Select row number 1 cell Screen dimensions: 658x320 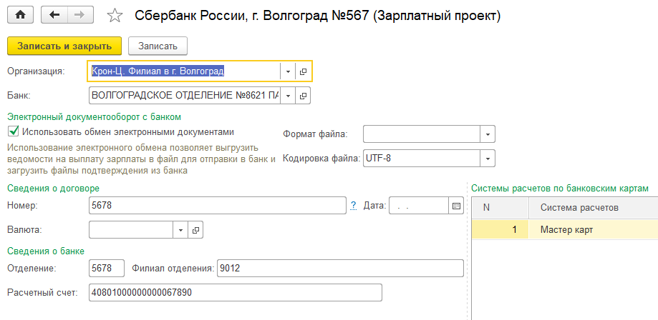500,229
